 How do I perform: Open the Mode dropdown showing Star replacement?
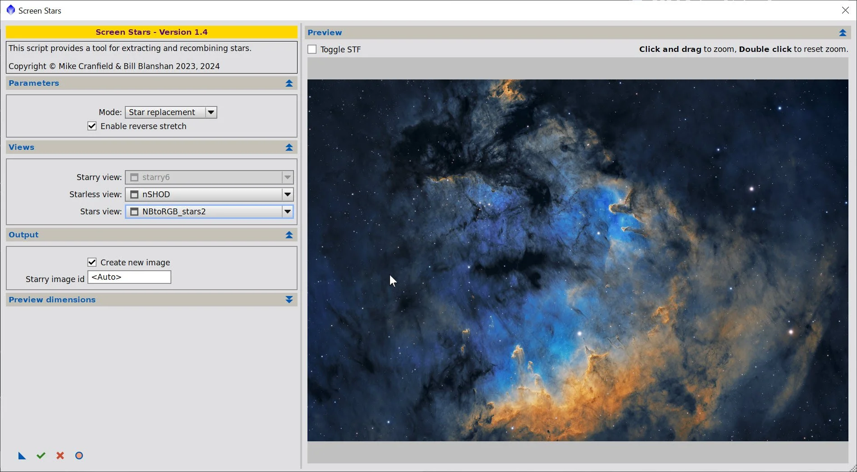[171, 112]
